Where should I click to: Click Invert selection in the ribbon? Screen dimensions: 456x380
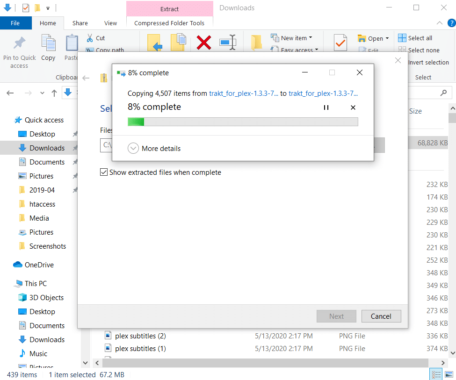tap(428, 62)
